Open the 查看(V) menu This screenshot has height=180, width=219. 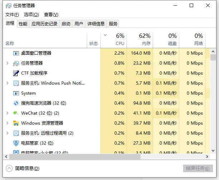point(51,15)
